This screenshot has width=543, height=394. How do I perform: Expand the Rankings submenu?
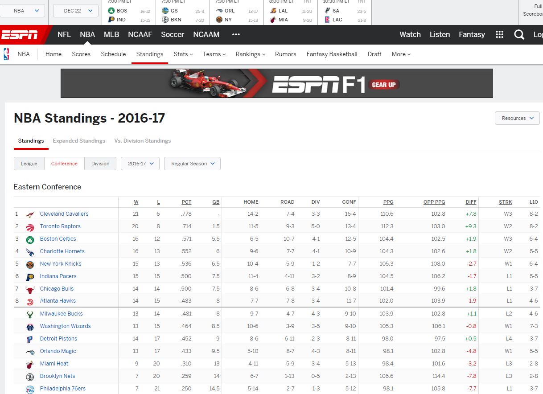(250, 54)
